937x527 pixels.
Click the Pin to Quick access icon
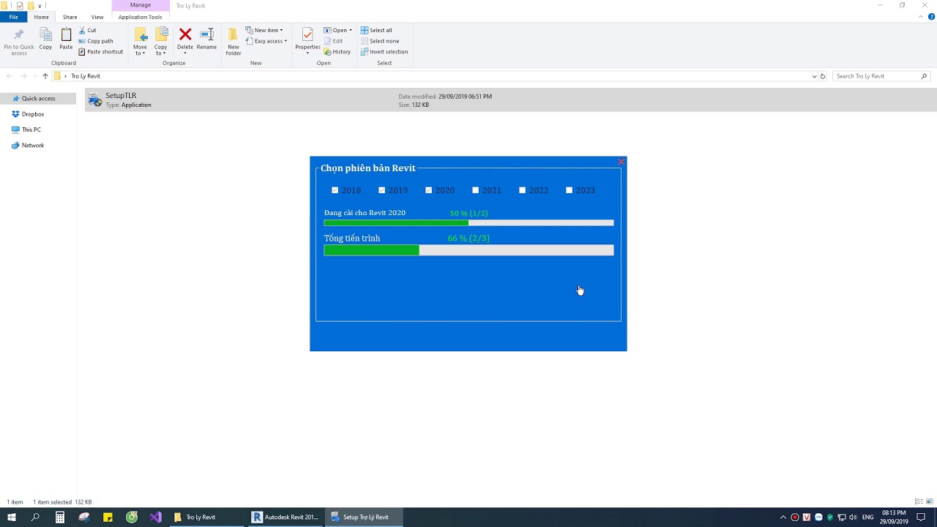point(19,35)
